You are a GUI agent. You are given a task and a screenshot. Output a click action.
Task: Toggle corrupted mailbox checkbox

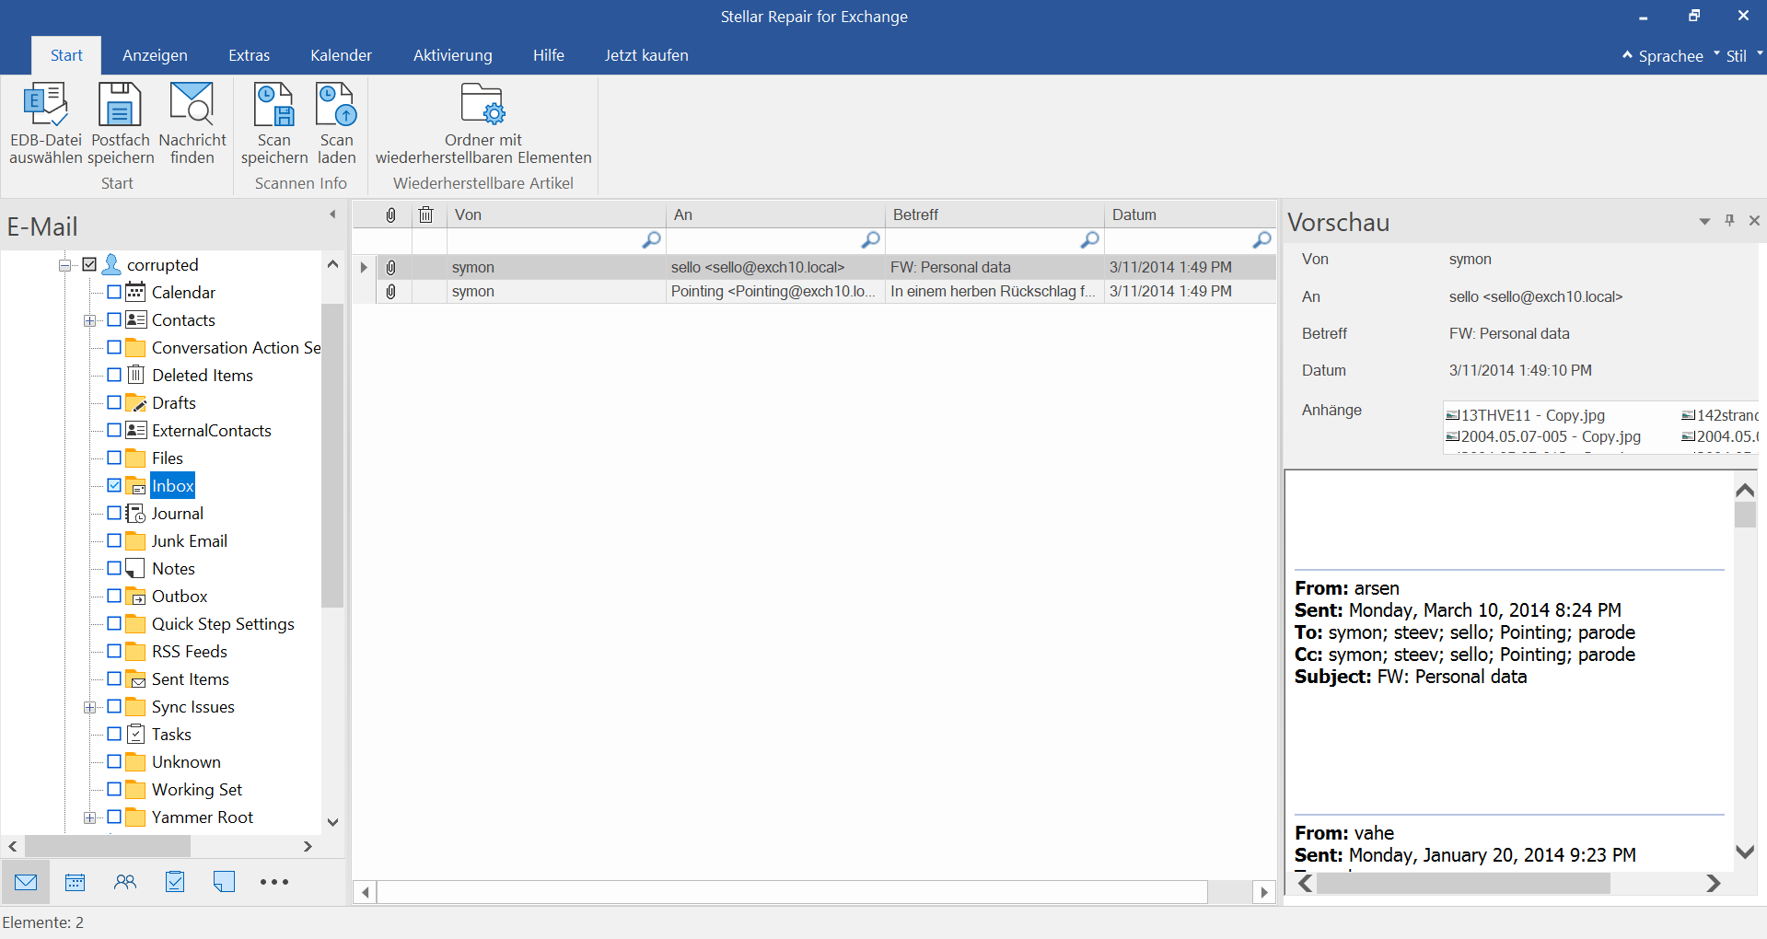[89, 264]
